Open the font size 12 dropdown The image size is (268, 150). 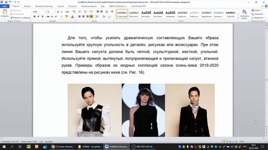coord(55,12)
